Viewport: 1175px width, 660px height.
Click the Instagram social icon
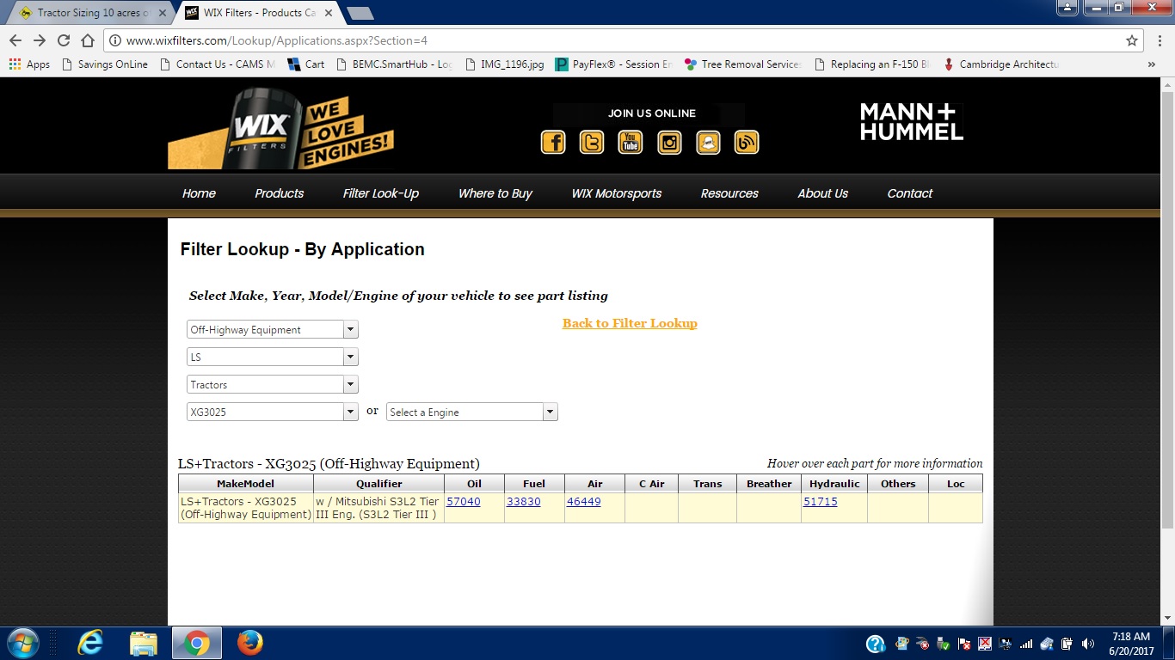click(x=669, y=142)
